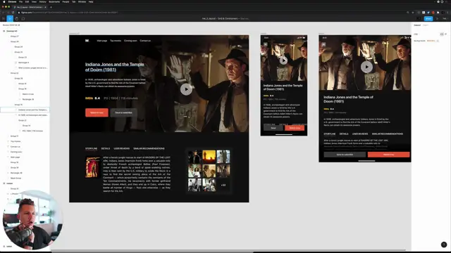Image resolution: width=451 pixels, height=253 pixels.
Task: Click the movie title on the desktop design
Action: 114,67
